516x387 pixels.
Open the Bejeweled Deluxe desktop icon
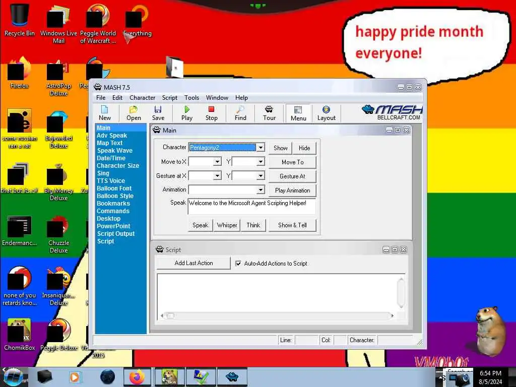[58, 129]
